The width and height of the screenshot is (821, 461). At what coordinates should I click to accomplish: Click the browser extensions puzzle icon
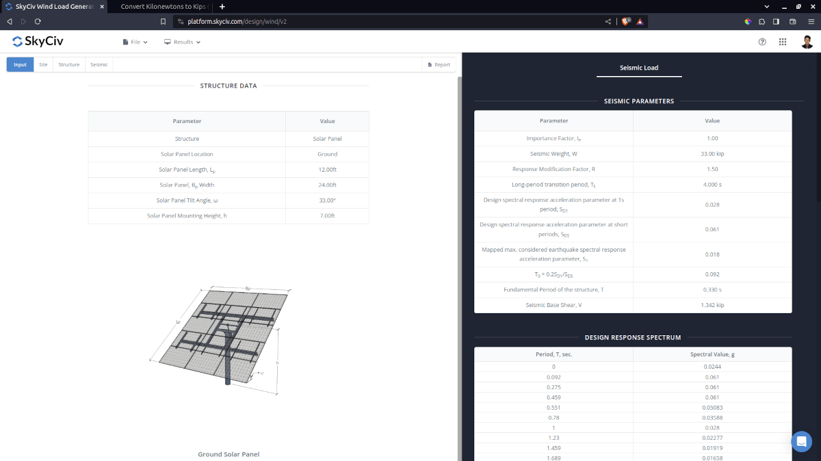click(761, 21)
